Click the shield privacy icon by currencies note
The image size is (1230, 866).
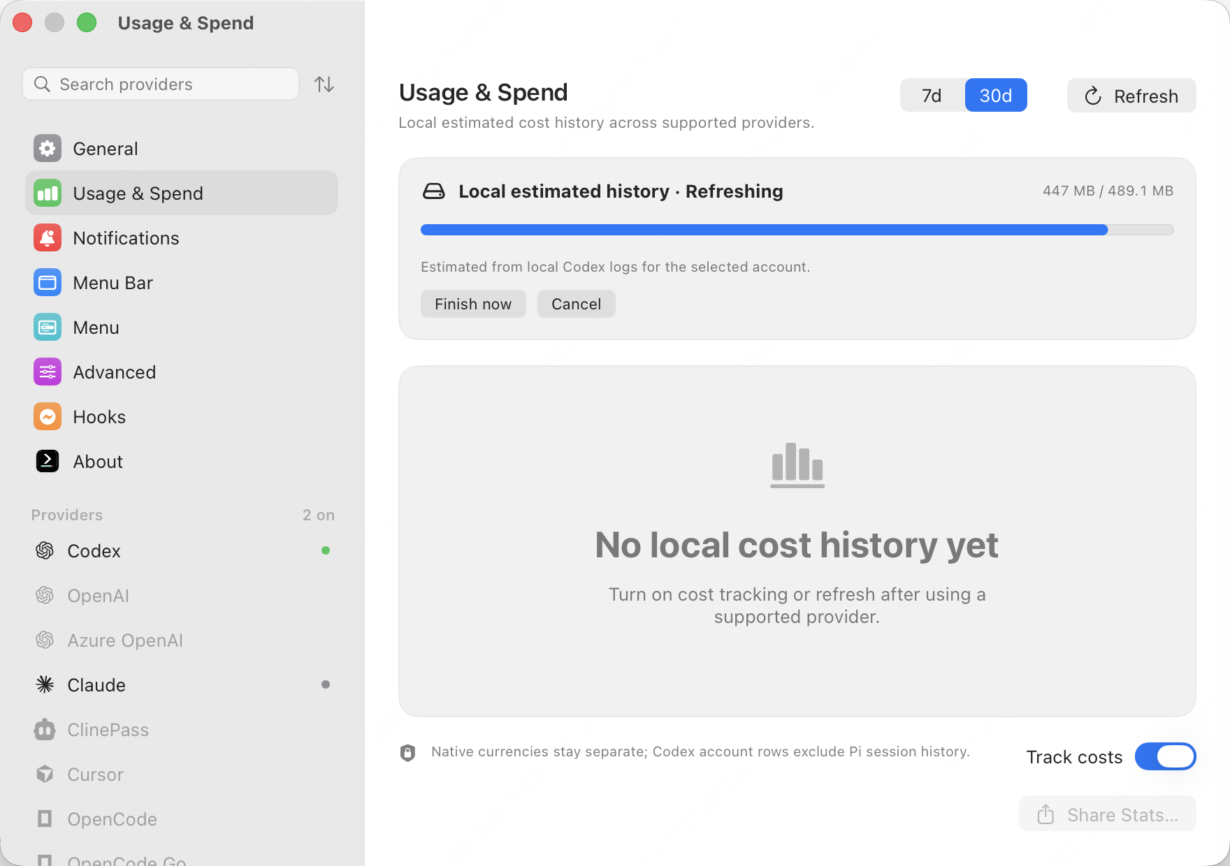click(x=407, y=753)
